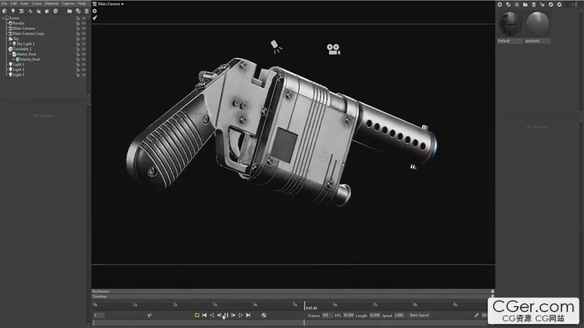Click the first scene toolbar icon
Screen dimensions: 584x328
pyautogui.click(x=5, y=11)
